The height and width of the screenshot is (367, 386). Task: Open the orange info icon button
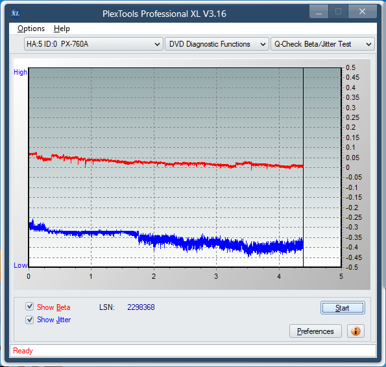pyautogui.click(x=356, y=331)
